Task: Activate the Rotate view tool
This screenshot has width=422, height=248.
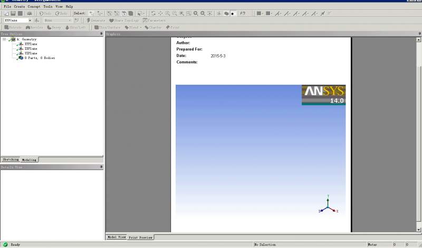Action: (153, 14)
